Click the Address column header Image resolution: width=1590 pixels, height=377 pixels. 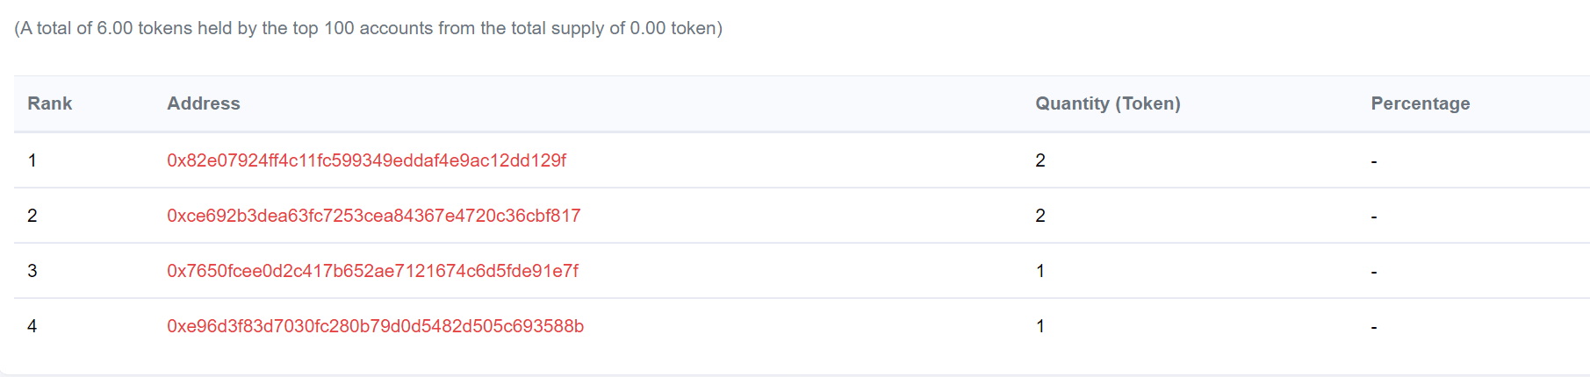point(204,103)
